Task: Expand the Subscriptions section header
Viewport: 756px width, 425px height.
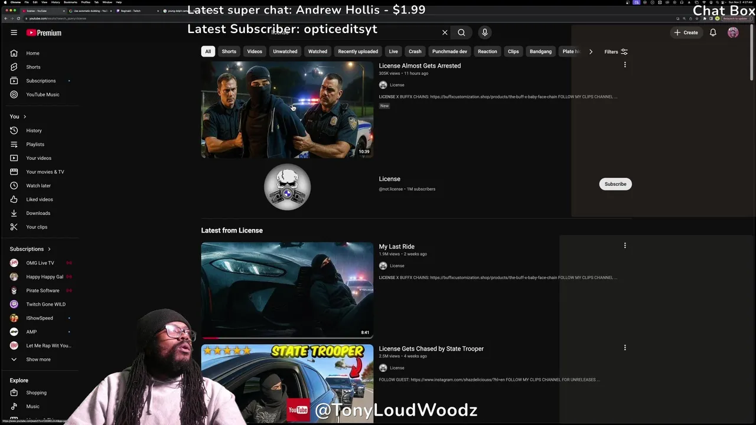Action: pyautogui.click(x=30, y=249)
